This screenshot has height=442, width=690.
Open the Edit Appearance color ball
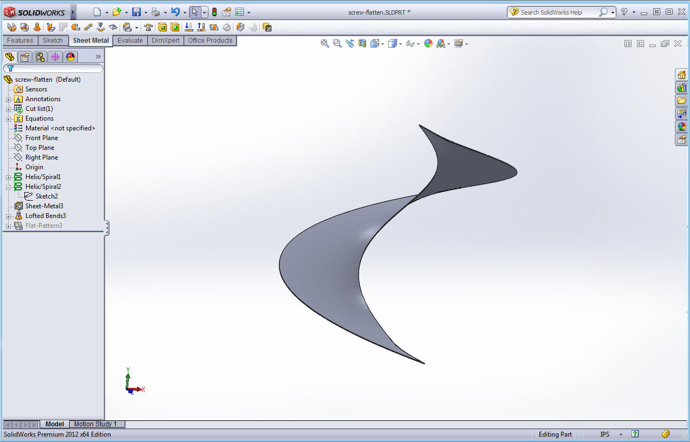pos(428,43)
